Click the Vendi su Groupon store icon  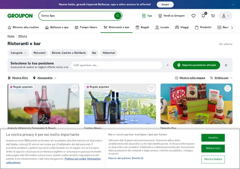[x=160, y=16]
